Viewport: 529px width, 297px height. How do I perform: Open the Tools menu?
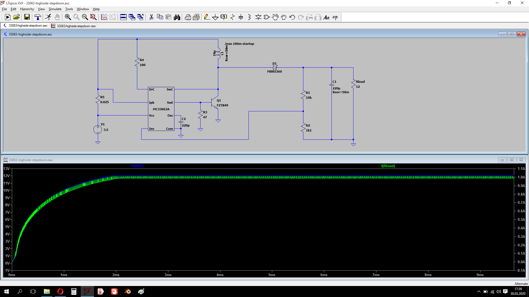pyautogui.click(x=69, y=9)
